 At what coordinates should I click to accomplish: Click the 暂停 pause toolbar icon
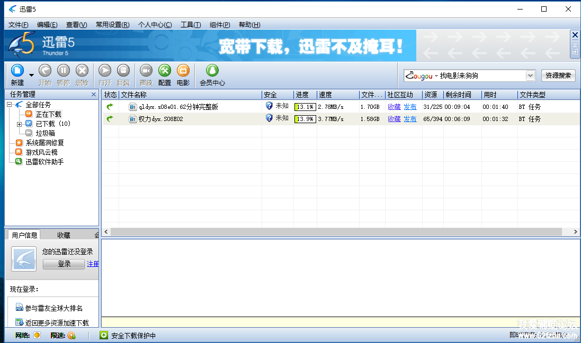coord(64,70)
